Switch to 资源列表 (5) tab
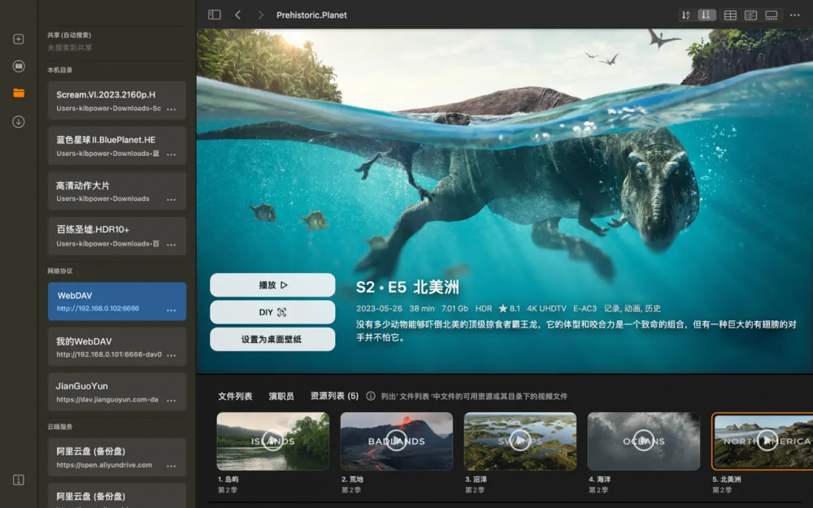Image resolution: width=813 pixels, height=508 pixels. (x=334, y=396)
